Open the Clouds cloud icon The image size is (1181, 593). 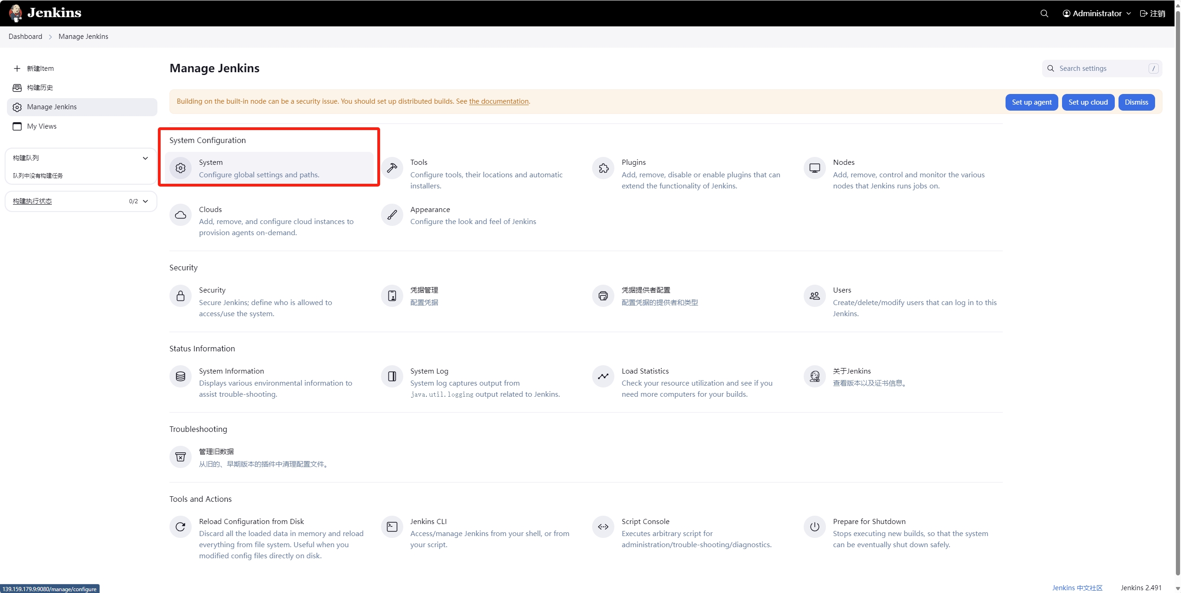[x=181, y=215]
